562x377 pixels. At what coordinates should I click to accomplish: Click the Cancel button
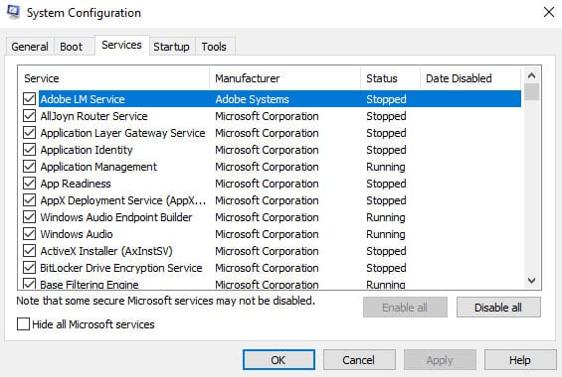pos(359,360)
